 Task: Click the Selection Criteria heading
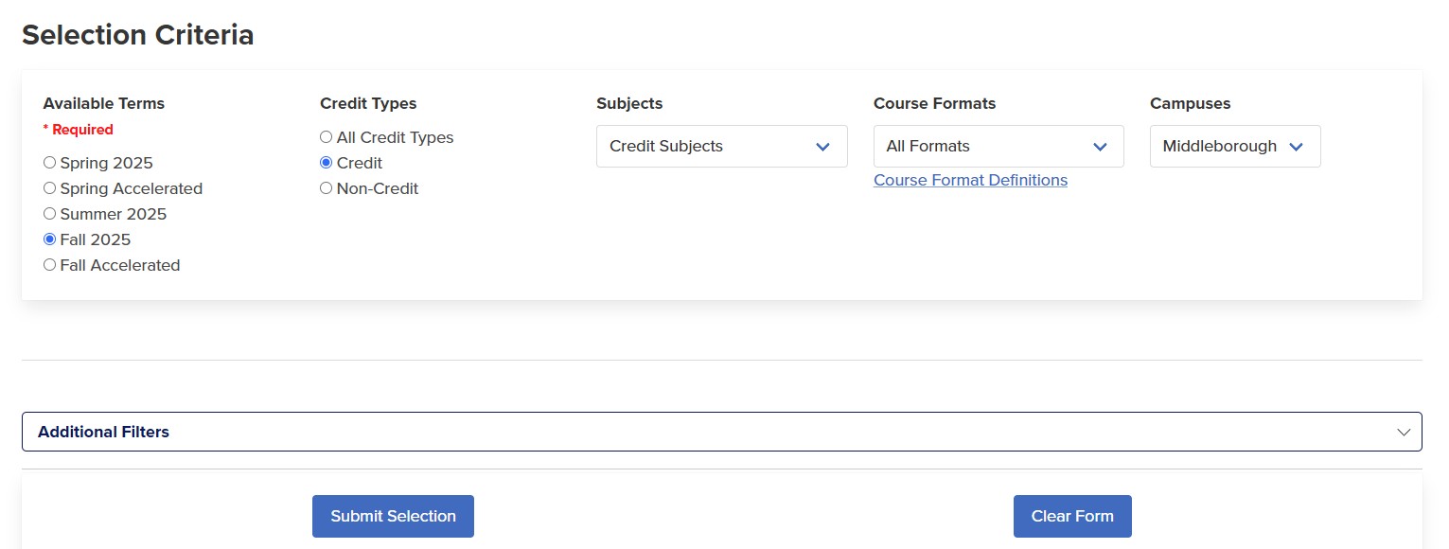[x=138, y=35]
